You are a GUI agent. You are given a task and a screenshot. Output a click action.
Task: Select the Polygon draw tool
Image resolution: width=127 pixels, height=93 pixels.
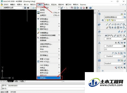pos(115,24)
